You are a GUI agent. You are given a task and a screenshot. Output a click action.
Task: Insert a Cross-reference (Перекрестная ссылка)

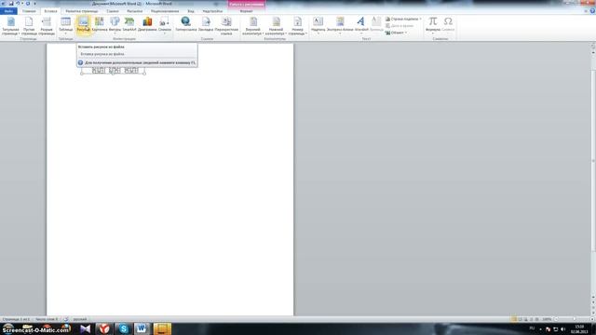pyautogui.click(x=226, y=26)
